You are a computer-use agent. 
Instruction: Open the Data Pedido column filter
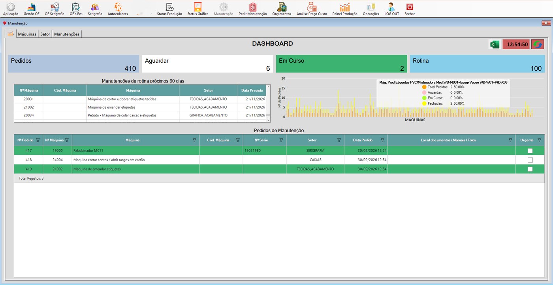tap(382, 140)
